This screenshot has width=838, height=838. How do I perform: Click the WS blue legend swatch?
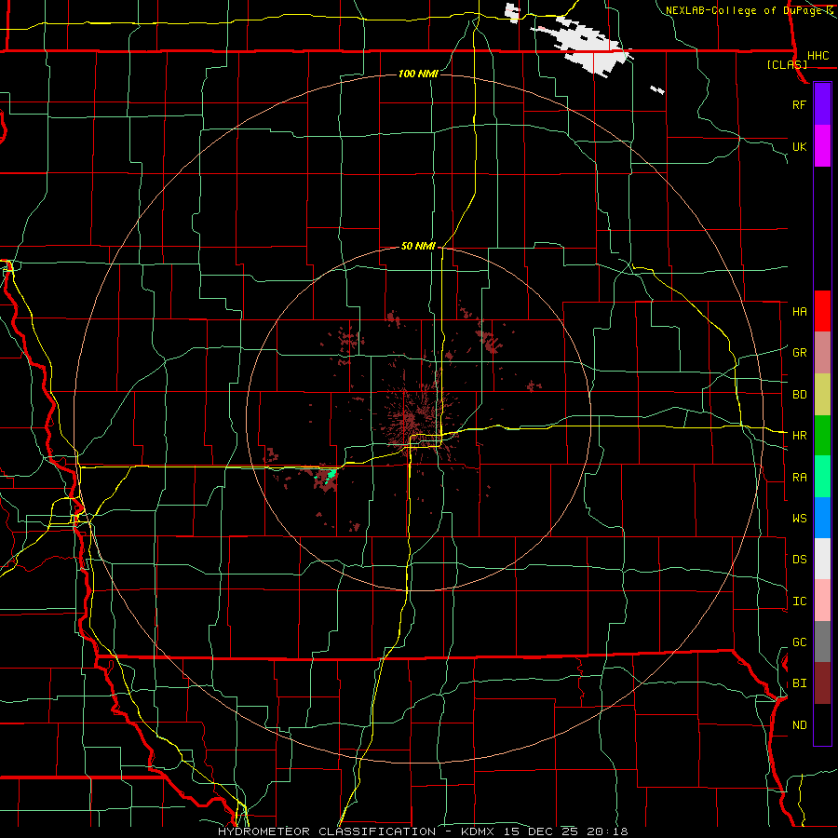coord(822,518)
